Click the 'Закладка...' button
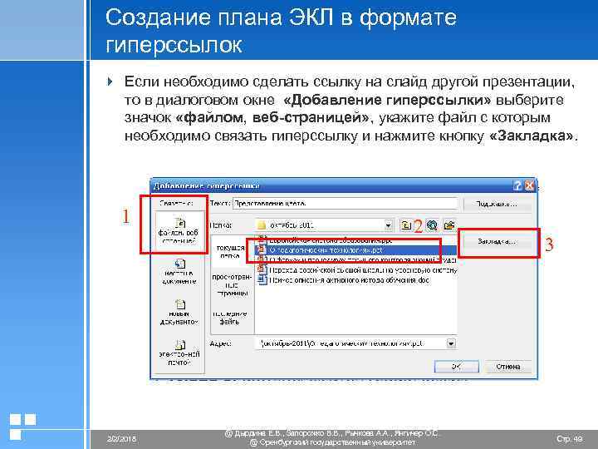This screenshot has width=598, height=449. [497, 242]
